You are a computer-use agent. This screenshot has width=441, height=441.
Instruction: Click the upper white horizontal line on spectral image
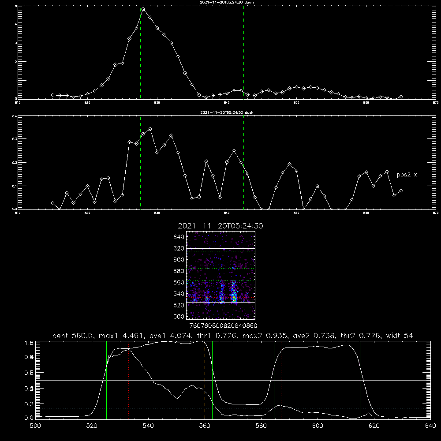220,249
